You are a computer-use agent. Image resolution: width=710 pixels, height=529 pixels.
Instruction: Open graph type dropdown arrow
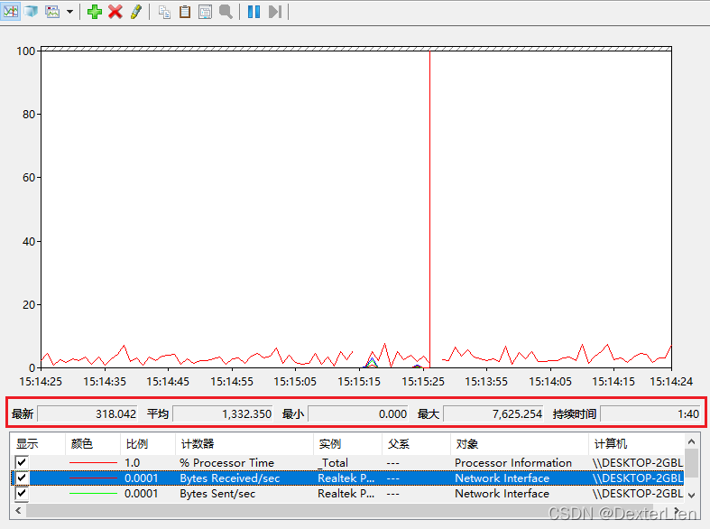(x=69, y=12)
